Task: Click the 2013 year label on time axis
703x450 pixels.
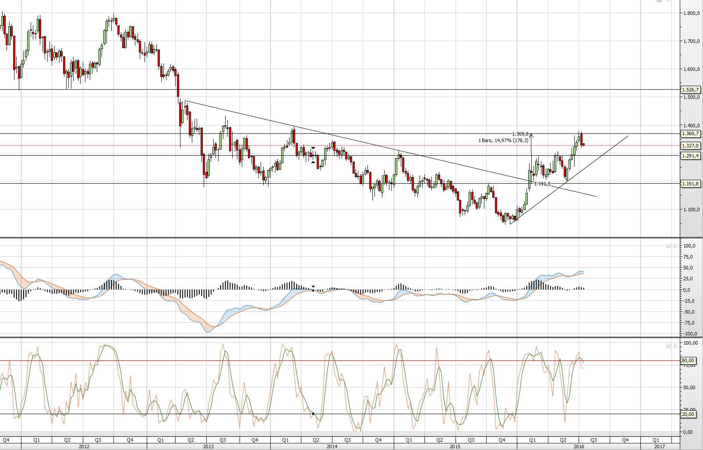Action: pos(208,447)
